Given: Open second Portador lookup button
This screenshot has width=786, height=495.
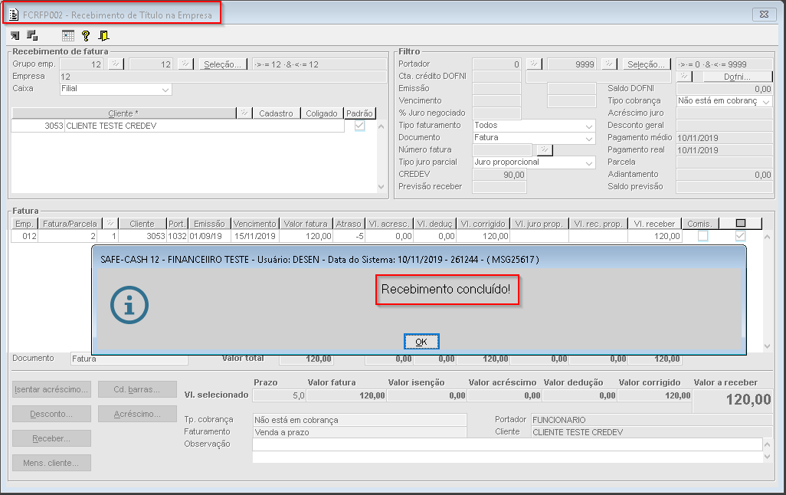Looking at the screenshot, I should click(609, 64).
